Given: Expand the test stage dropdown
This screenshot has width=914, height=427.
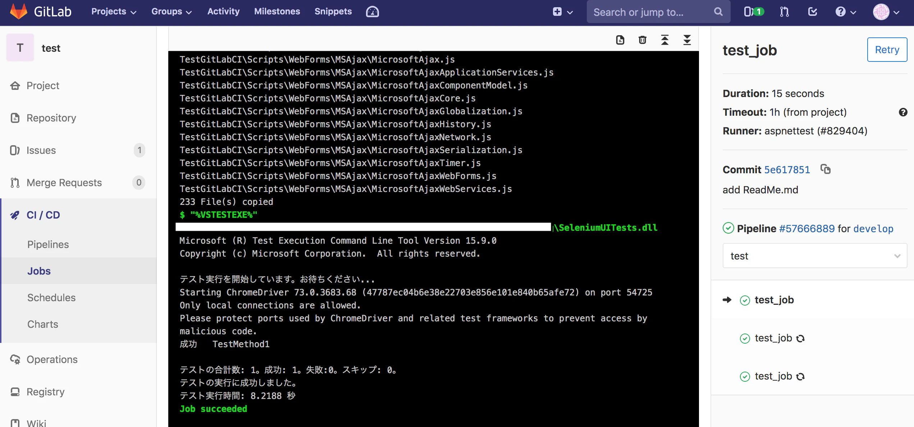Looking at the screenshot, I should [x=815, y=256].
